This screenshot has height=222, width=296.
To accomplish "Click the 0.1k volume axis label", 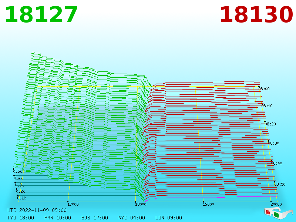I will (22, 198).
